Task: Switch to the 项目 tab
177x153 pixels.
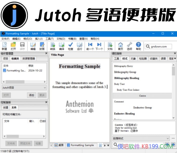Action: pos(6,59)
